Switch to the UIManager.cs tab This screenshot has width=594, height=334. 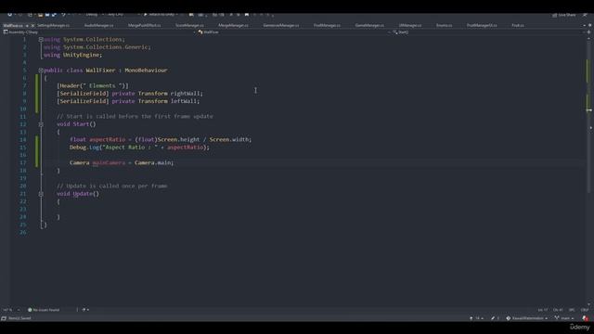pyautogui.click(x=410, y=25)
